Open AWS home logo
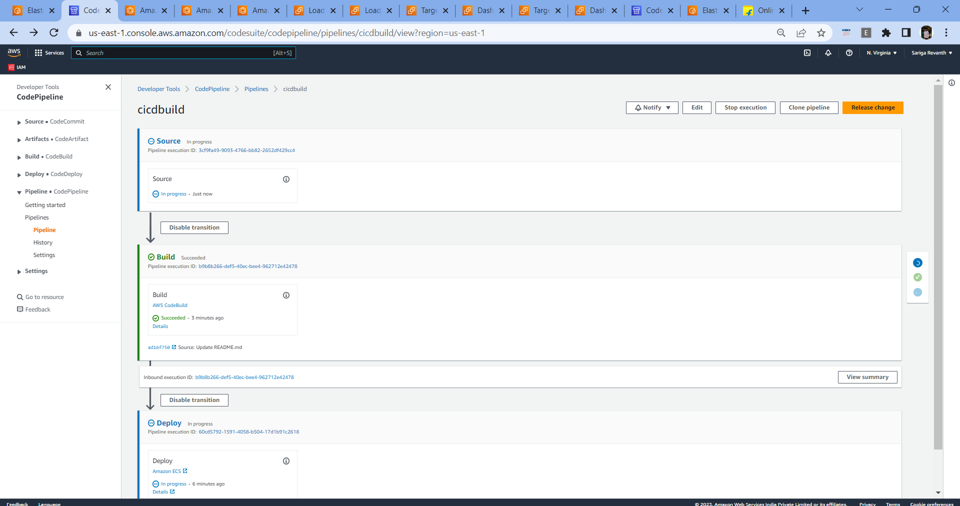This screenshot has width=960, height=506. click(x=14, y=52)
